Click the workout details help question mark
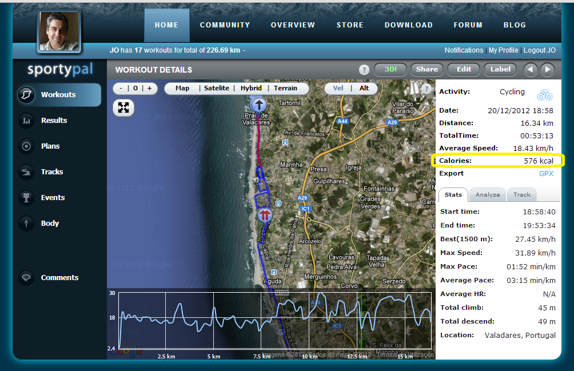 (364, 70)
